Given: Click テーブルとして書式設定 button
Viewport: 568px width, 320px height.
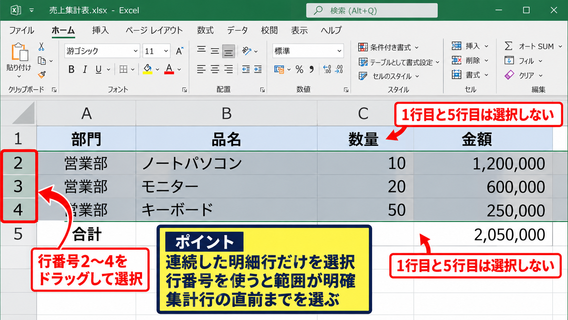Looking at the screenshot, I should (x=399, y=62).
